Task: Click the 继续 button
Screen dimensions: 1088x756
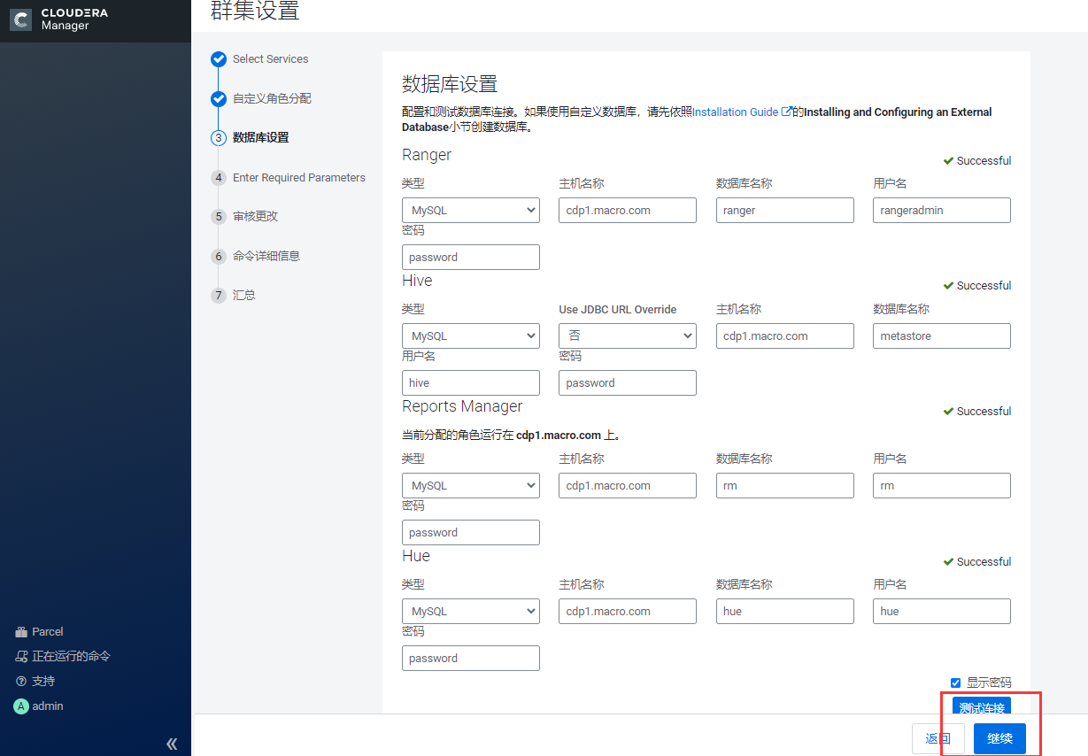Action: [999, 738]
